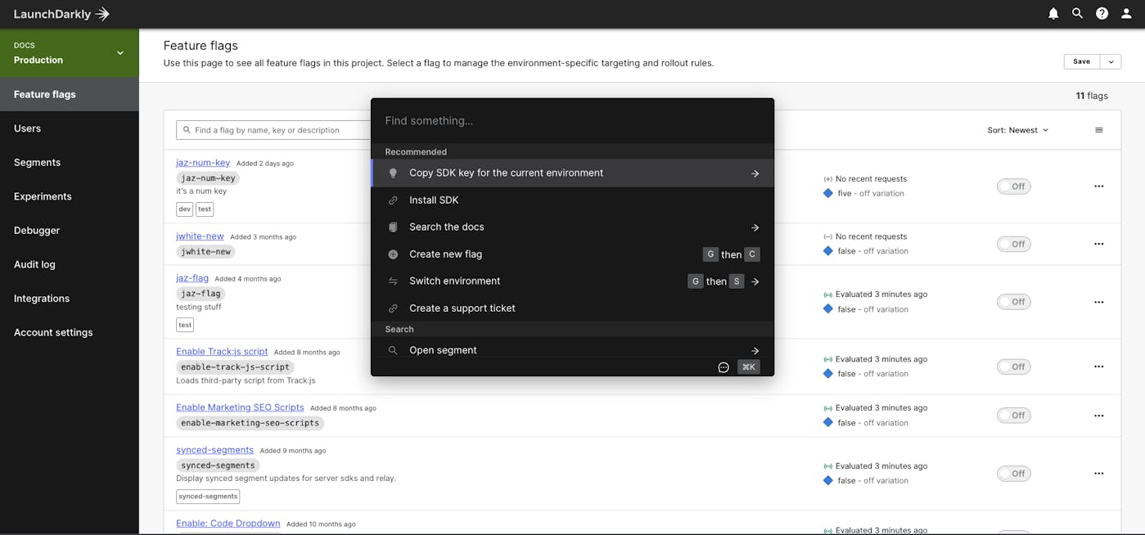1145x535 pixels.
Task: Click the link icon beside Create a support ticket
Action: click(x=393, y=308)
